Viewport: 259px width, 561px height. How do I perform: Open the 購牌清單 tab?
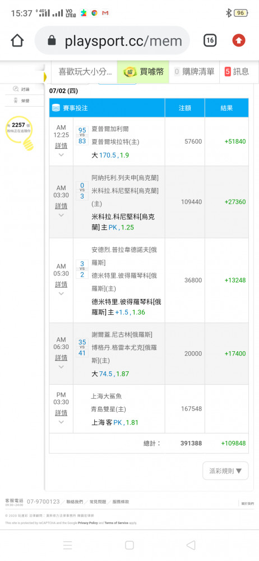(194, 72)
